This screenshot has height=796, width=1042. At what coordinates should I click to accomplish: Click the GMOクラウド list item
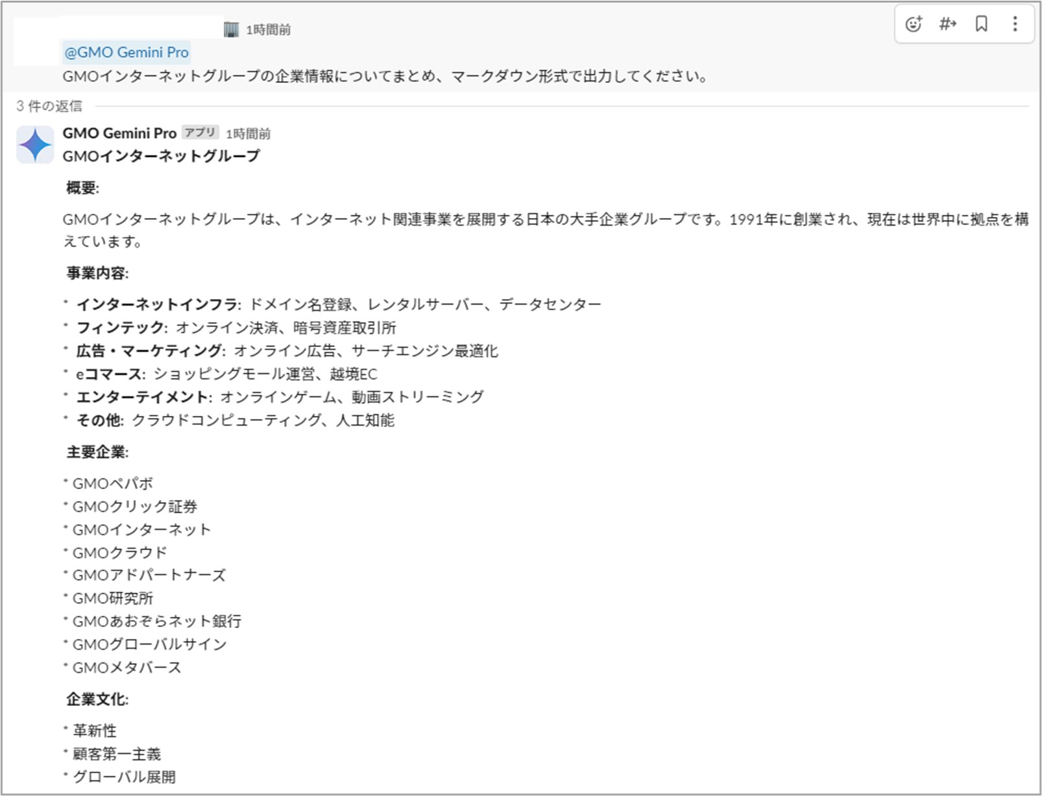coord(115,553)
